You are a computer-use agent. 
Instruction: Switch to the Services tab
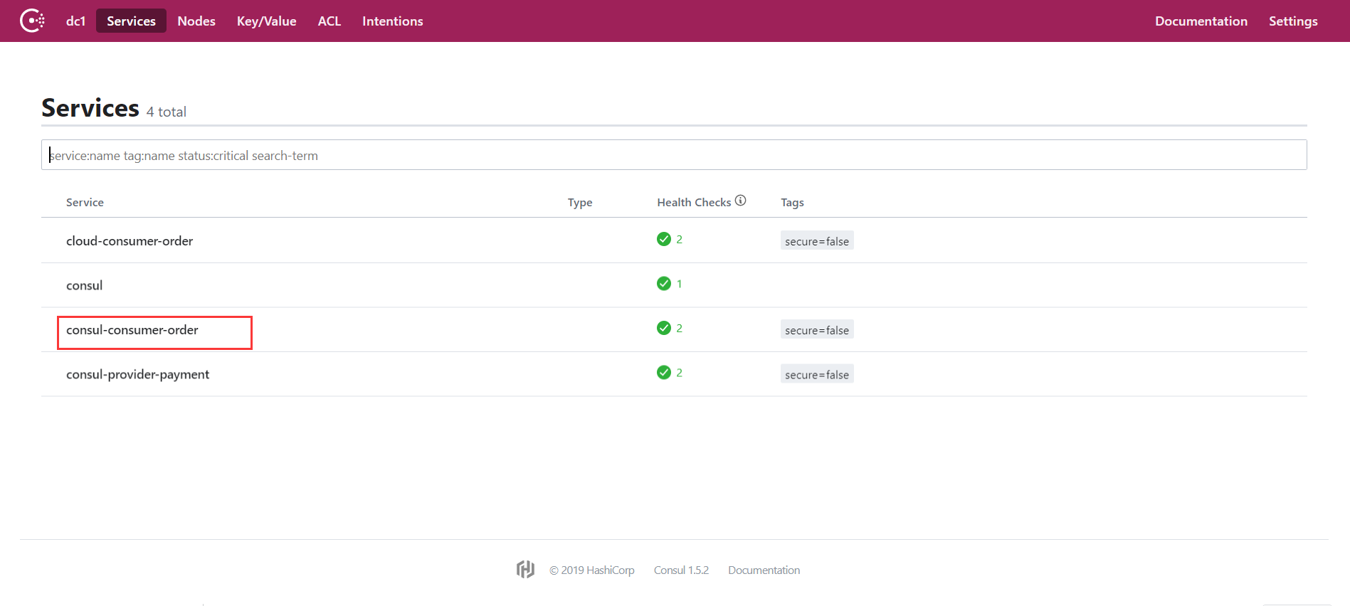click(131, 21)
